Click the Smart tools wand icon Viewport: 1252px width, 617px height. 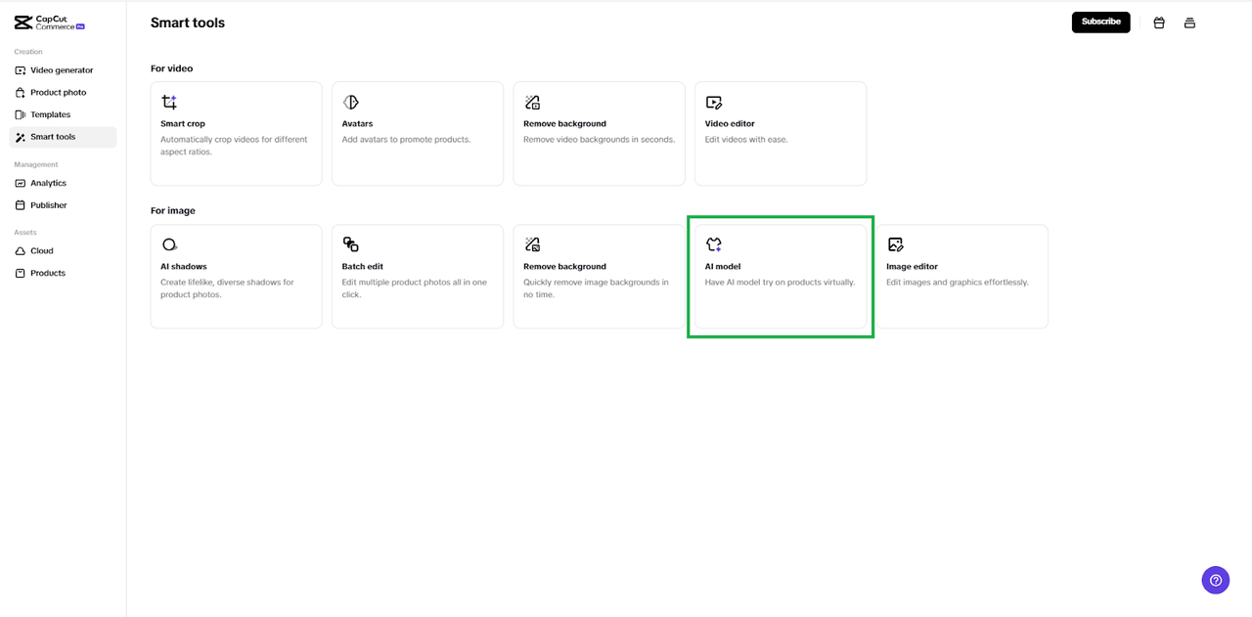click(21, 137)
